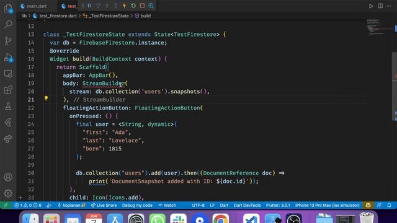Image resolution: width=397 pixels, height=223 pixels.
Task: Open Dart DevTools from status bar
Action: (x=247, y=205)
